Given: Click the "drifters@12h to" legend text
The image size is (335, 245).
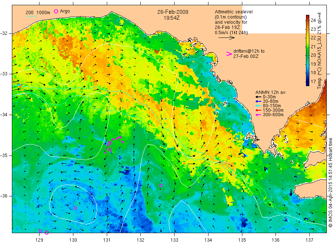Looking at the screenshot, I should (x=249, y=51).
